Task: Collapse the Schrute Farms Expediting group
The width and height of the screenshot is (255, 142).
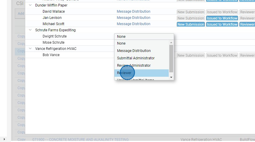Action: (30, 30)
